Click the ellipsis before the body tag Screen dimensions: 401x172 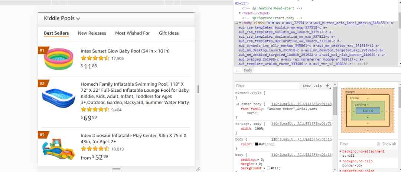[236, 23]
